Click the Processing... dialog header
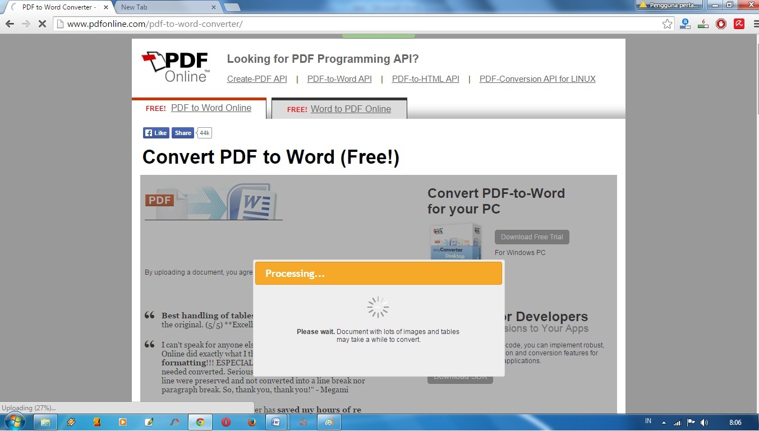759x431 pixels. point(379,274)
